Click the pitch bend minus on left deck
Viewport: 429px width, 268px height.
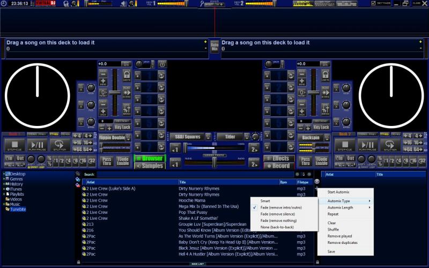[103, 74]
